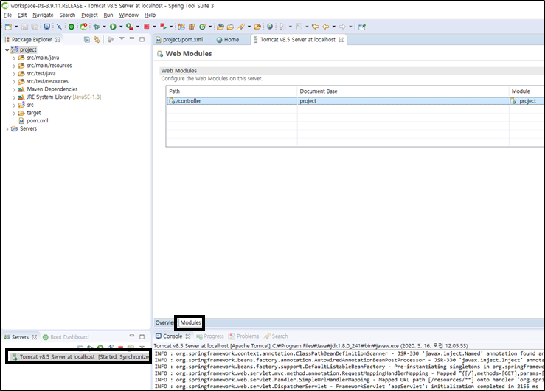Open the Run configurations dropdown arrow
Viewport: 545px width, 391px height.
click(x=121, y=27)
